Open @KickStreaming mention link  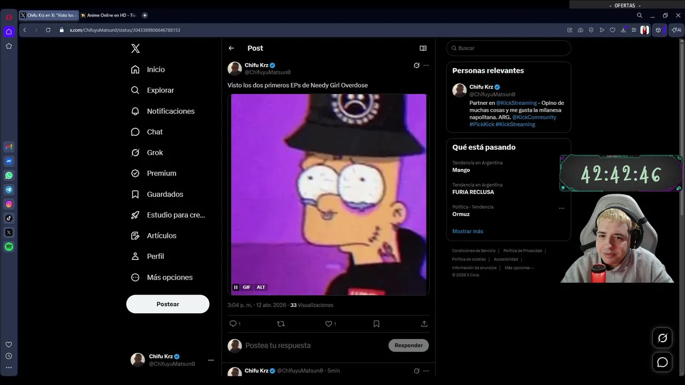pyautogui.click(x=516, y=103)
